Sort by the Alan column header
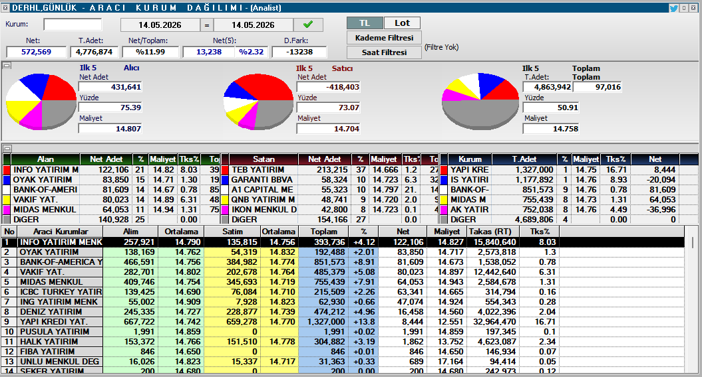The width and height of the screenshot is (702, 377). [45, 159]
